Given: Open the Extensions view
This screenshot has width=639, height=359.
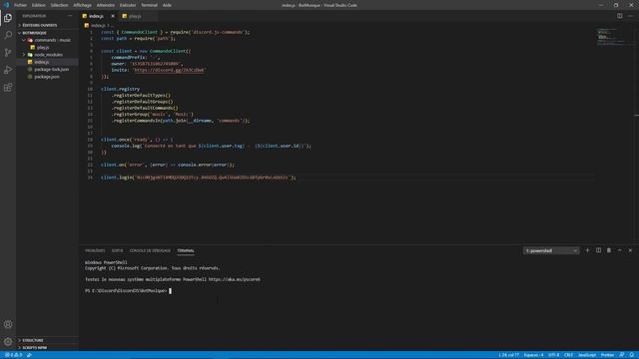Looking at the screenshot, I should 8,88.
